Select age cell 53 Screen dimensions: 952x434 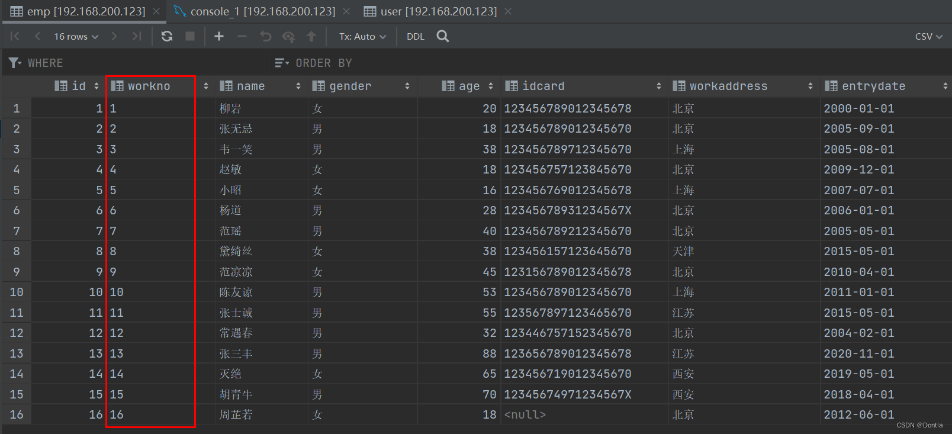click(459, 292)
